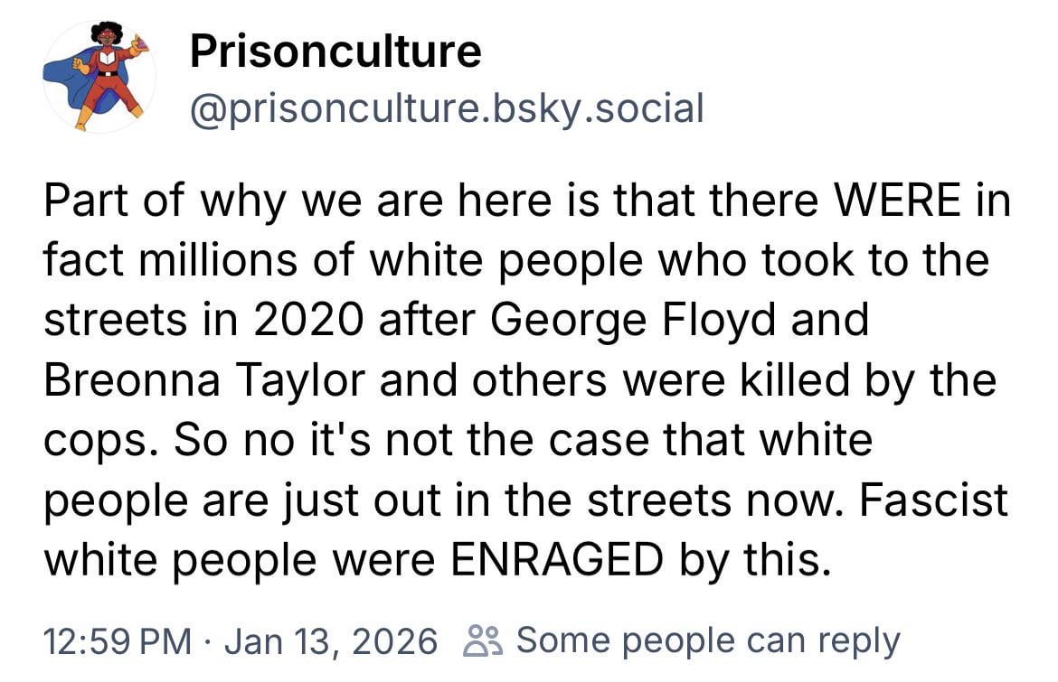Click the capitalized word "ENRAGED"
This screenshot has width=1058, height=682.
556,560
